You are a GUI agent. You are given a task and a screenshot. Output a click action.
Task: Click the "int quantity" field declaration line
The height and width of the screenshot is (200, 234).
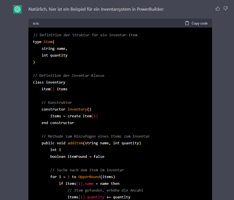click(x=54, y=55)
